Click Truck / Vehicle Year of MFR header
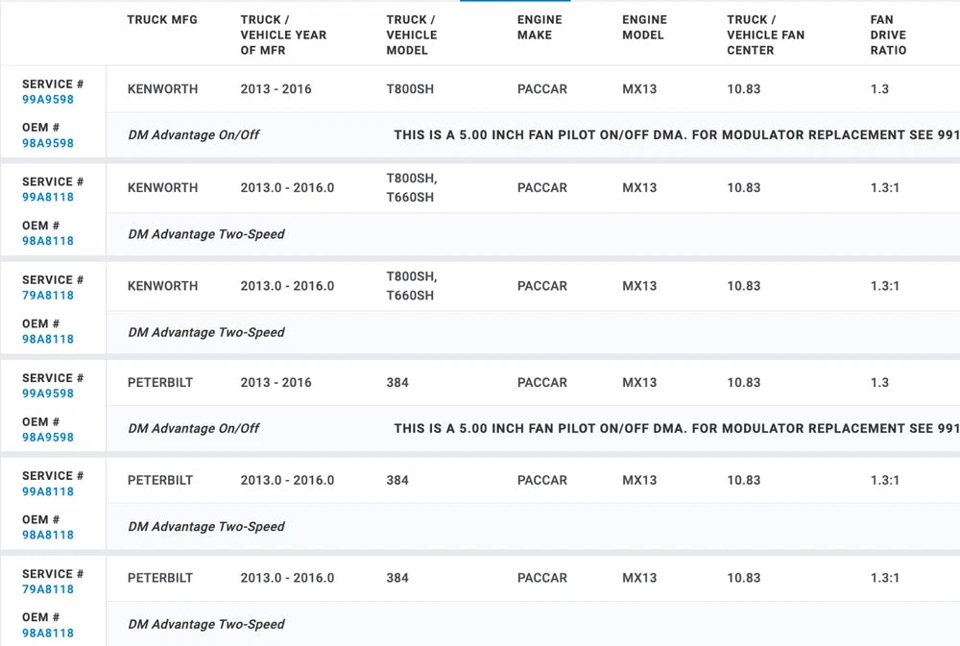Viewport: 960px width, 646px height. [x=283, y=35]
